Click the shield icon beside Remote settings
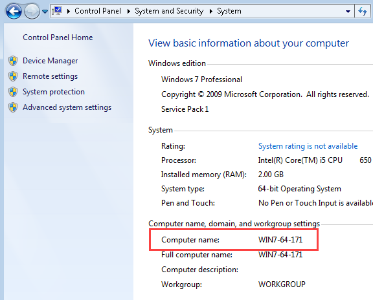Viewport: 373px width, 300px height. pos(13,76)
